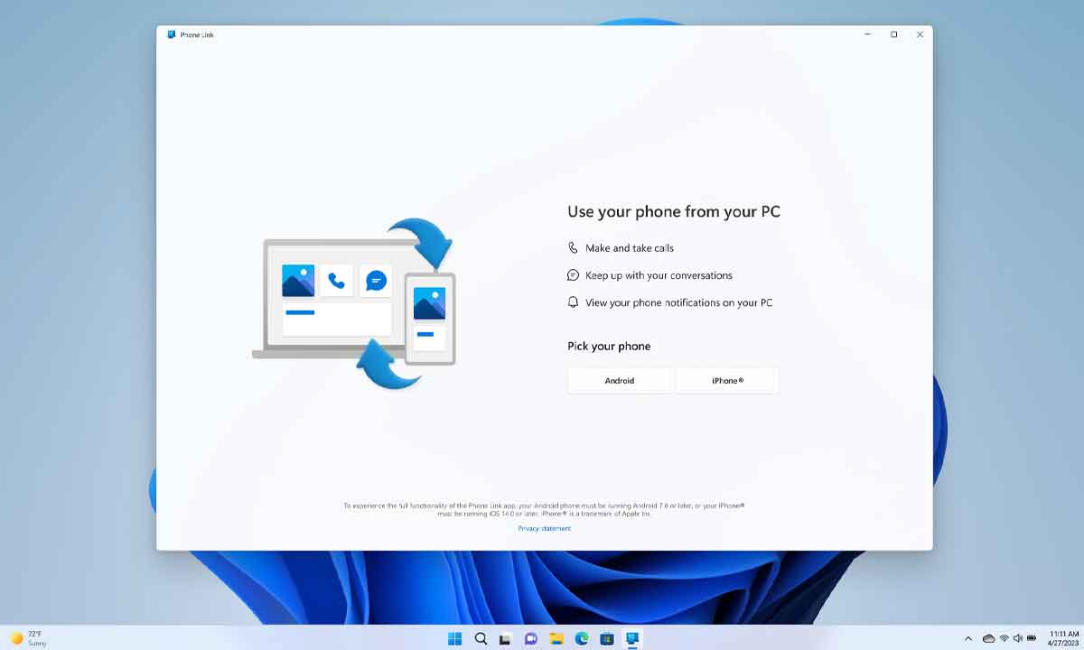Open Microsoft Store from the taskbar
Viewport: 1084px width, 650px height.
click(x=607, y=638)
